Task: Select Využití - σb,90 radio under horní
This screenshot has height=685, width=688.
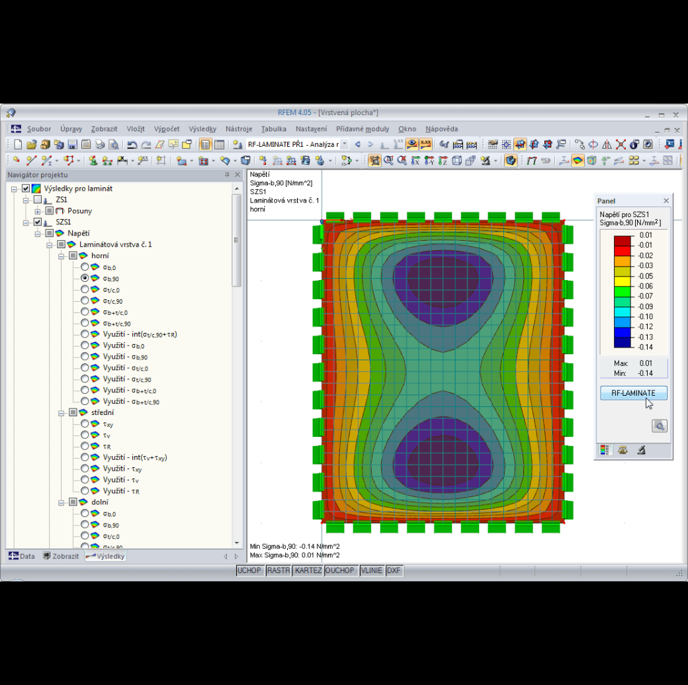Action: click(85, 357)
